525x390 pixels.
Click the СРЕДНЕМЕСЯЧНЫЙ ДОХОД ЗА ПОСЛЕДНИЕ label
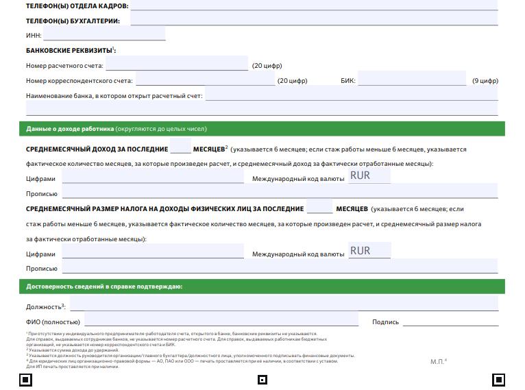97,149
